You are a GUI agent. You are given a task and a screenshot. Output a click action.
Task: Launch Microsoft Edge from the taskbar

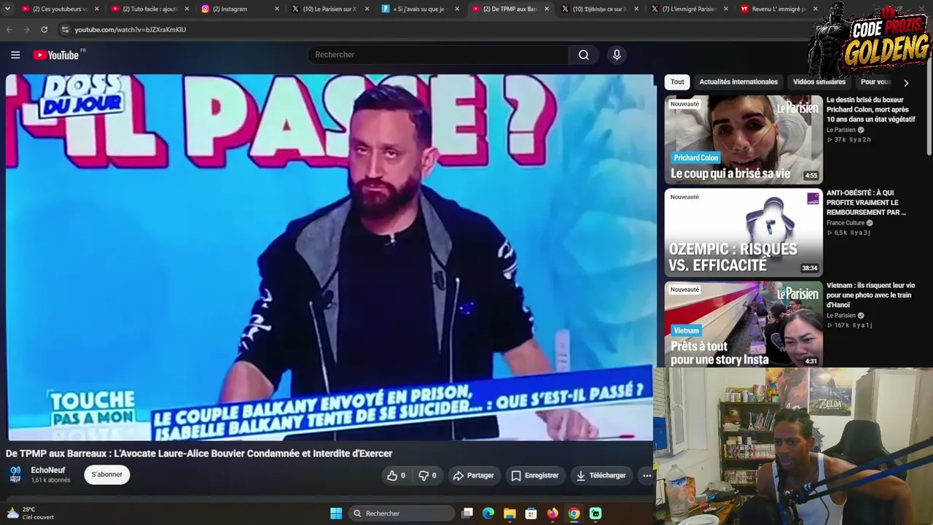pyautogui.click(x=488, y=513)
